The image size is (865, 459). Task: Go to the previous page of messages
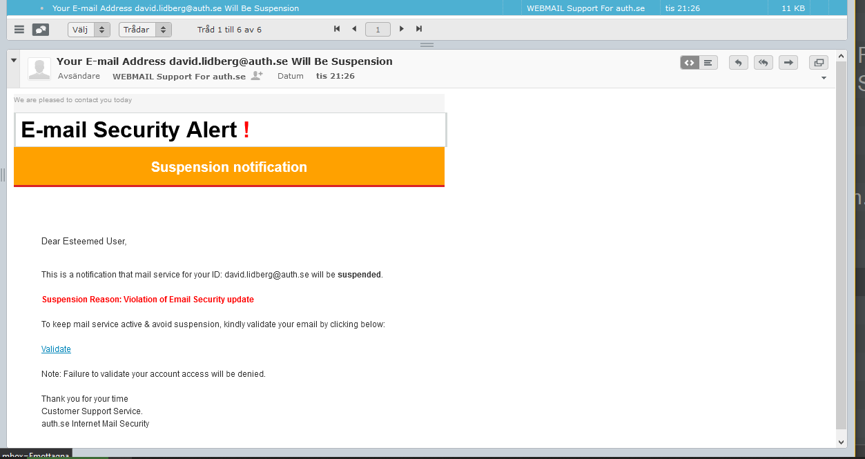[354, 29]
